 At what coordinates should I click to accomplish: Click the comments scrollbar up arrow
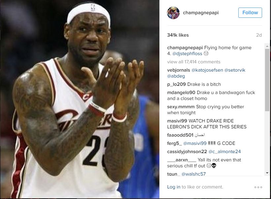pos(267,46)
